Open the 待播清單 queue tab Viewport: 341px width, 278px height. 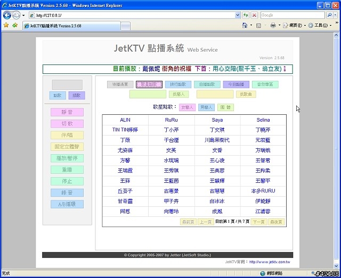pyautogui.click(x=120, y=85)
